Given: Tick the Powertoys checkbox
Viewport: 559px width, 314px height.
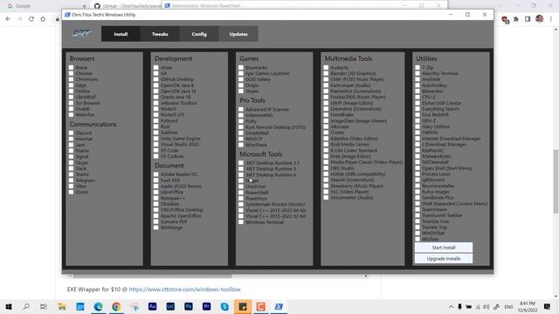Looking at the screenshot, I should click(241, 198).
